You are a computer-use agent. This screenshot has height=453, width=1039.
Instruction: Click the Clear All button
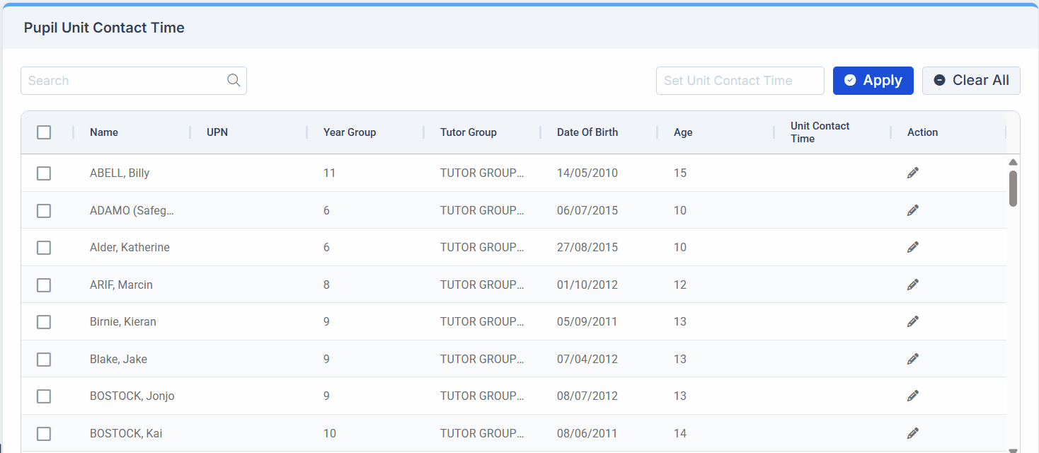pyautogui.click(x=971, y=81)
